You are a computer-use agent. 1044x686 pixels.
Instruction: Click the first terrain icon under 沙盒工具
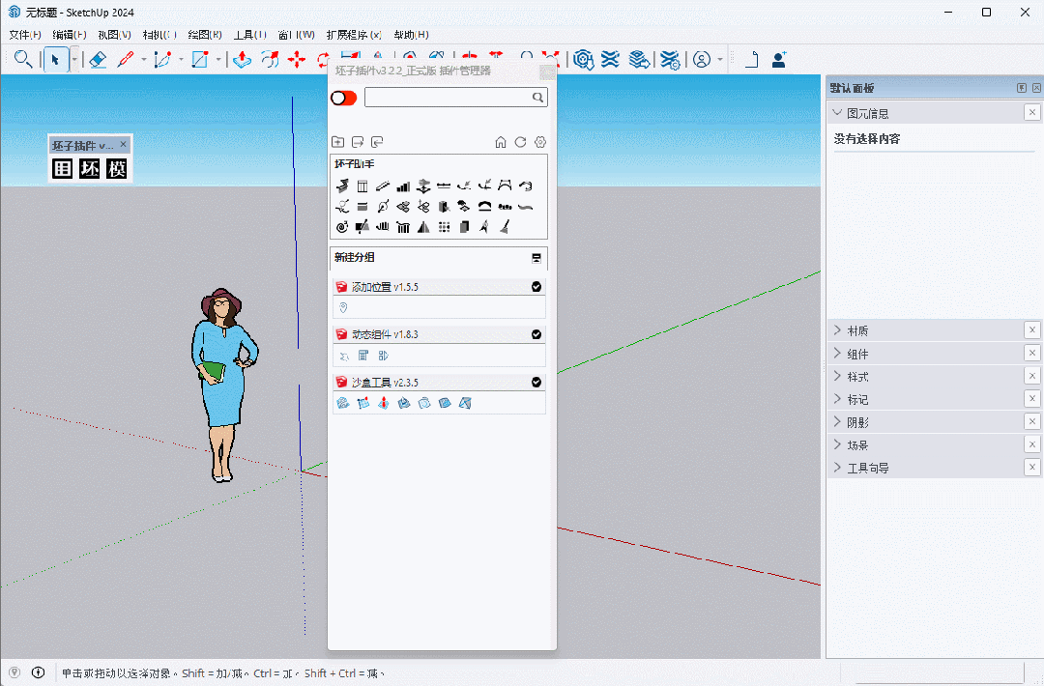pyautogui.click(x=343, y=403)
